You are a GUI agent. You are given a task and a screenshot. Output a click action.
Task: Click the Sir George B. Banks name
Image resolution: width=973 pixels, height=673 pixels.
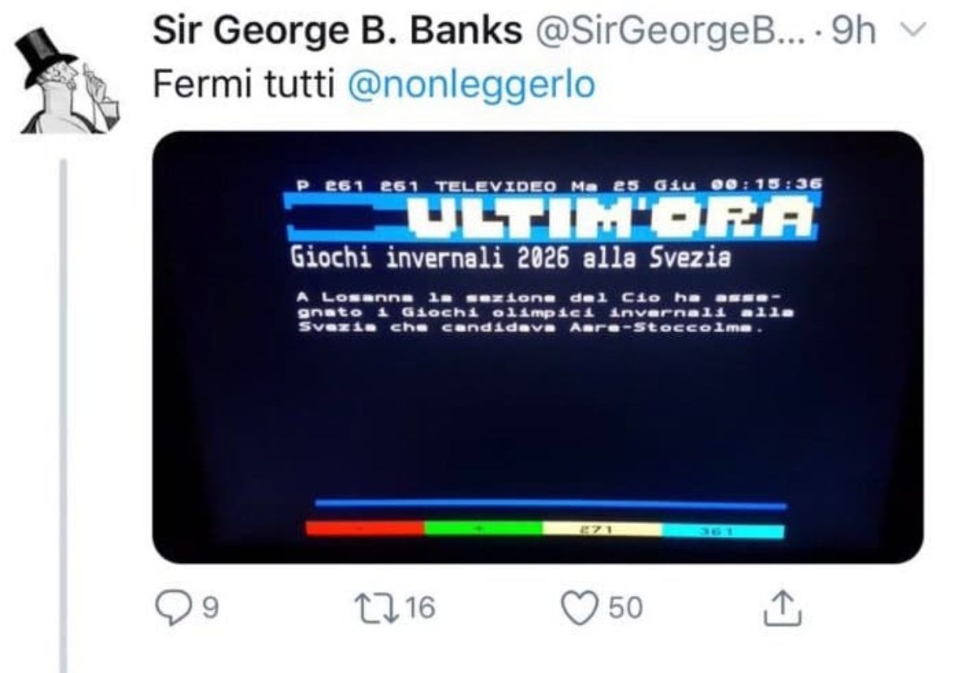click(338, 32)
